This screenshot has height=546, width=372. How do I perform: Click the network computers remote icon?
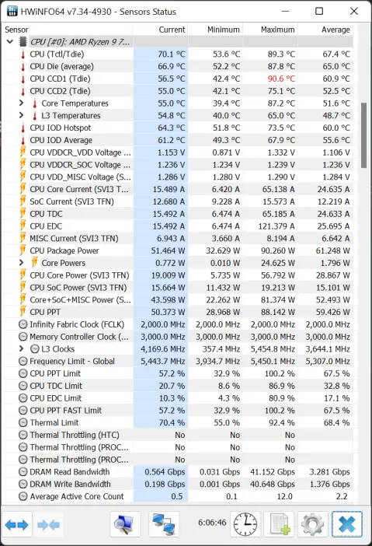pos(164,524)
